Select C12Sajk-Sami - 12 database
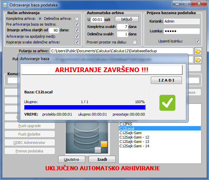Screen dimensions: 209x180 click(x=160, y=137)
